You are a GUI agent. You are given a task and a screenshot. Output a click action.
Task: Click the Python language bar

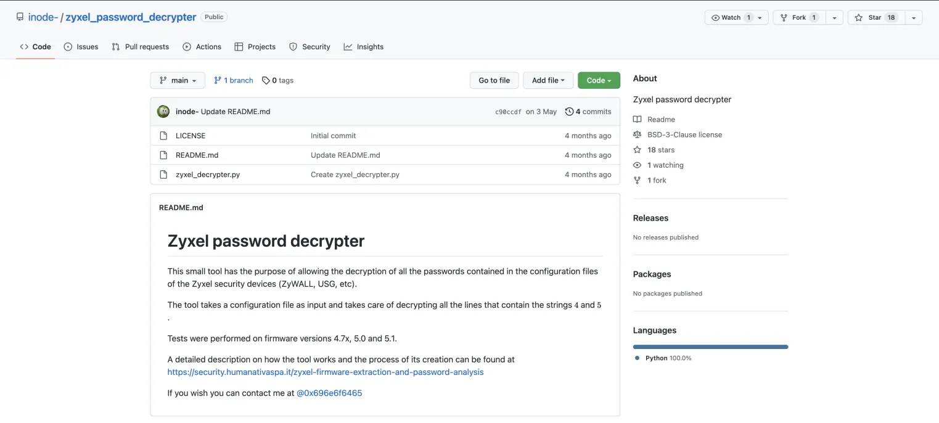710,347
